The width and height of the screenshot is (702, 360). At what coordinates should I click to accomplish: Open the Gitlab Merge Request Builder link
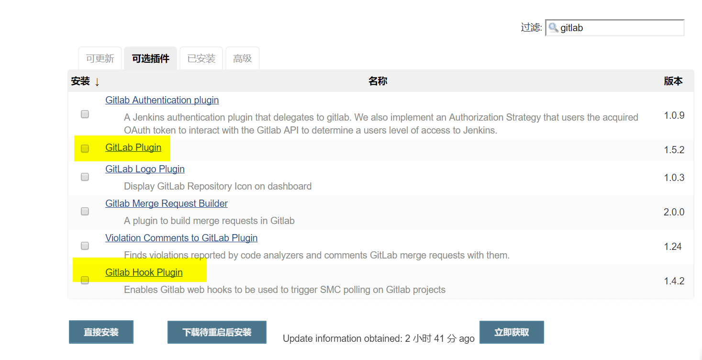[x=167, y=203]
